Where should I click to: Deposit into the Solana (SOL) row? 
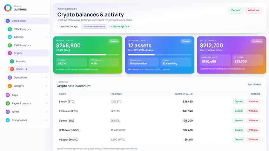[238, 121]
